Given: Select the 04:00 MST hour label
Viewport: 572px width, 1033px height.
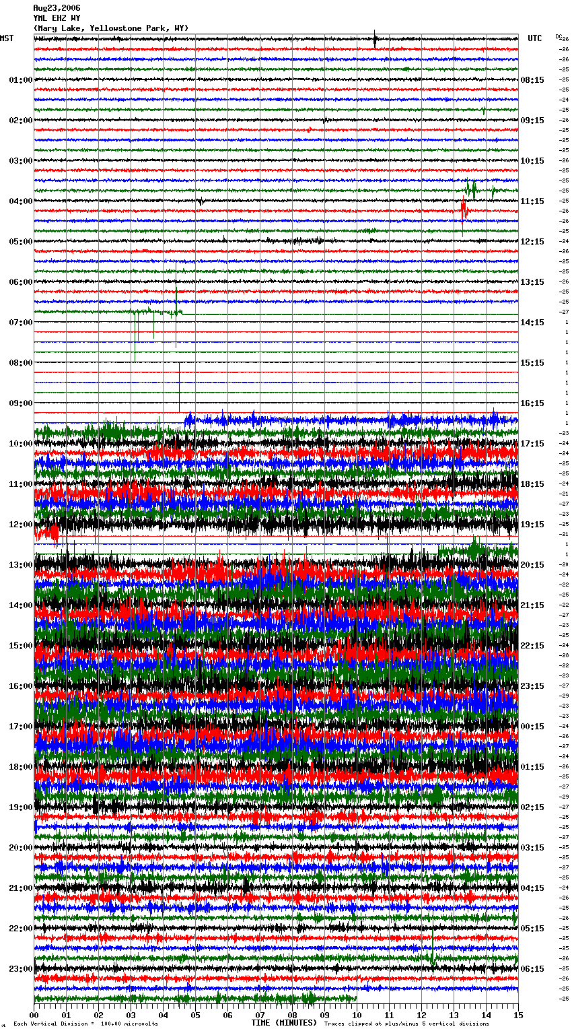Looking at the screenshot, I should [x=21, y=201].
